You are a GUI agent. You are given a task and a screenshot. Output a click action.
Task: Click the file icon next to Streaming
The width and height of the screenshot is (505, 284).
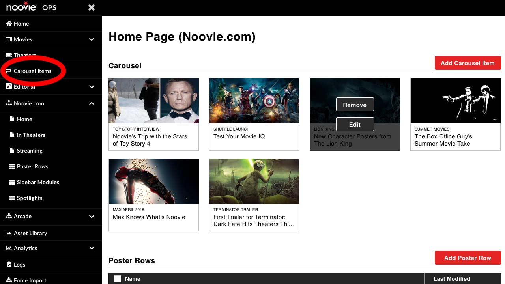click(x=12, y=151)
